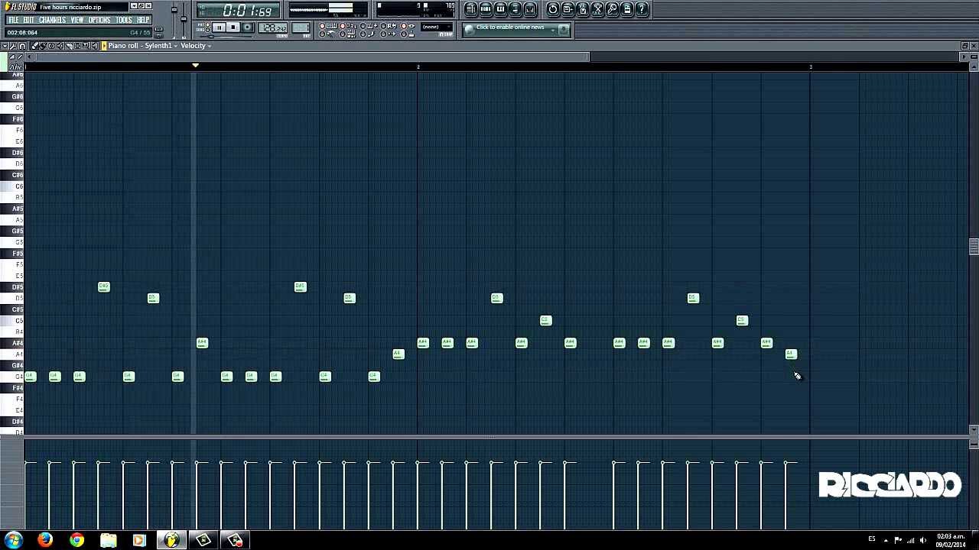Click the audio editor scissors icon
979x550 pixels.
(597, 9)
